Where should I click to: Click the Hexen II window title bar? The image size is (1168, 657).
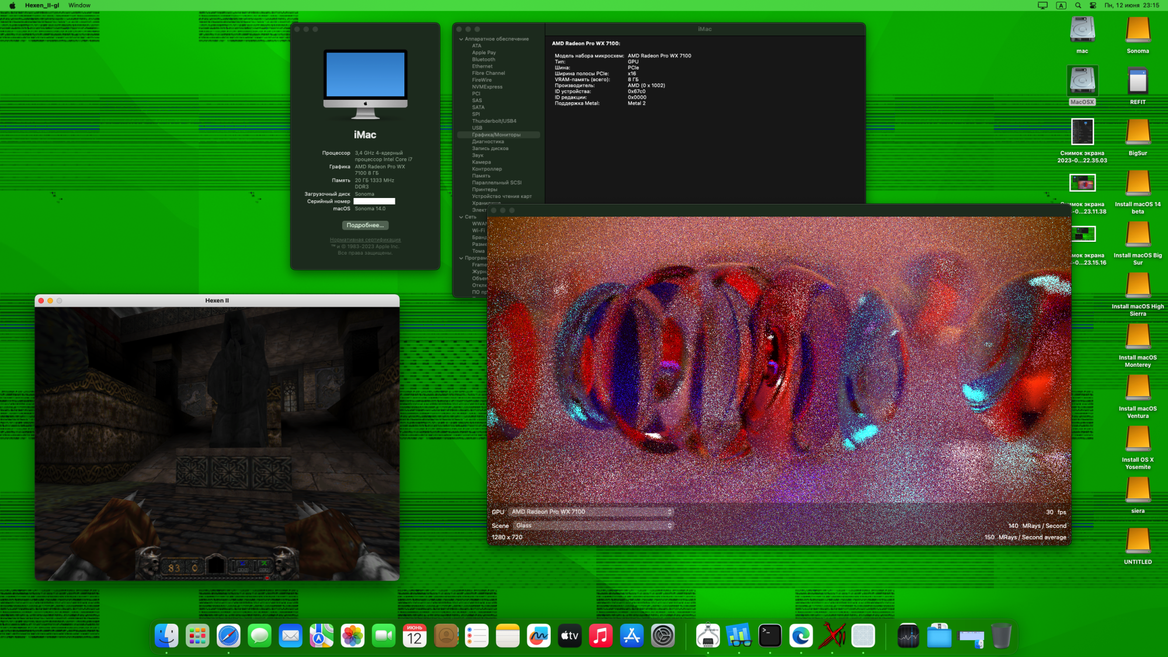click(217, 300)
